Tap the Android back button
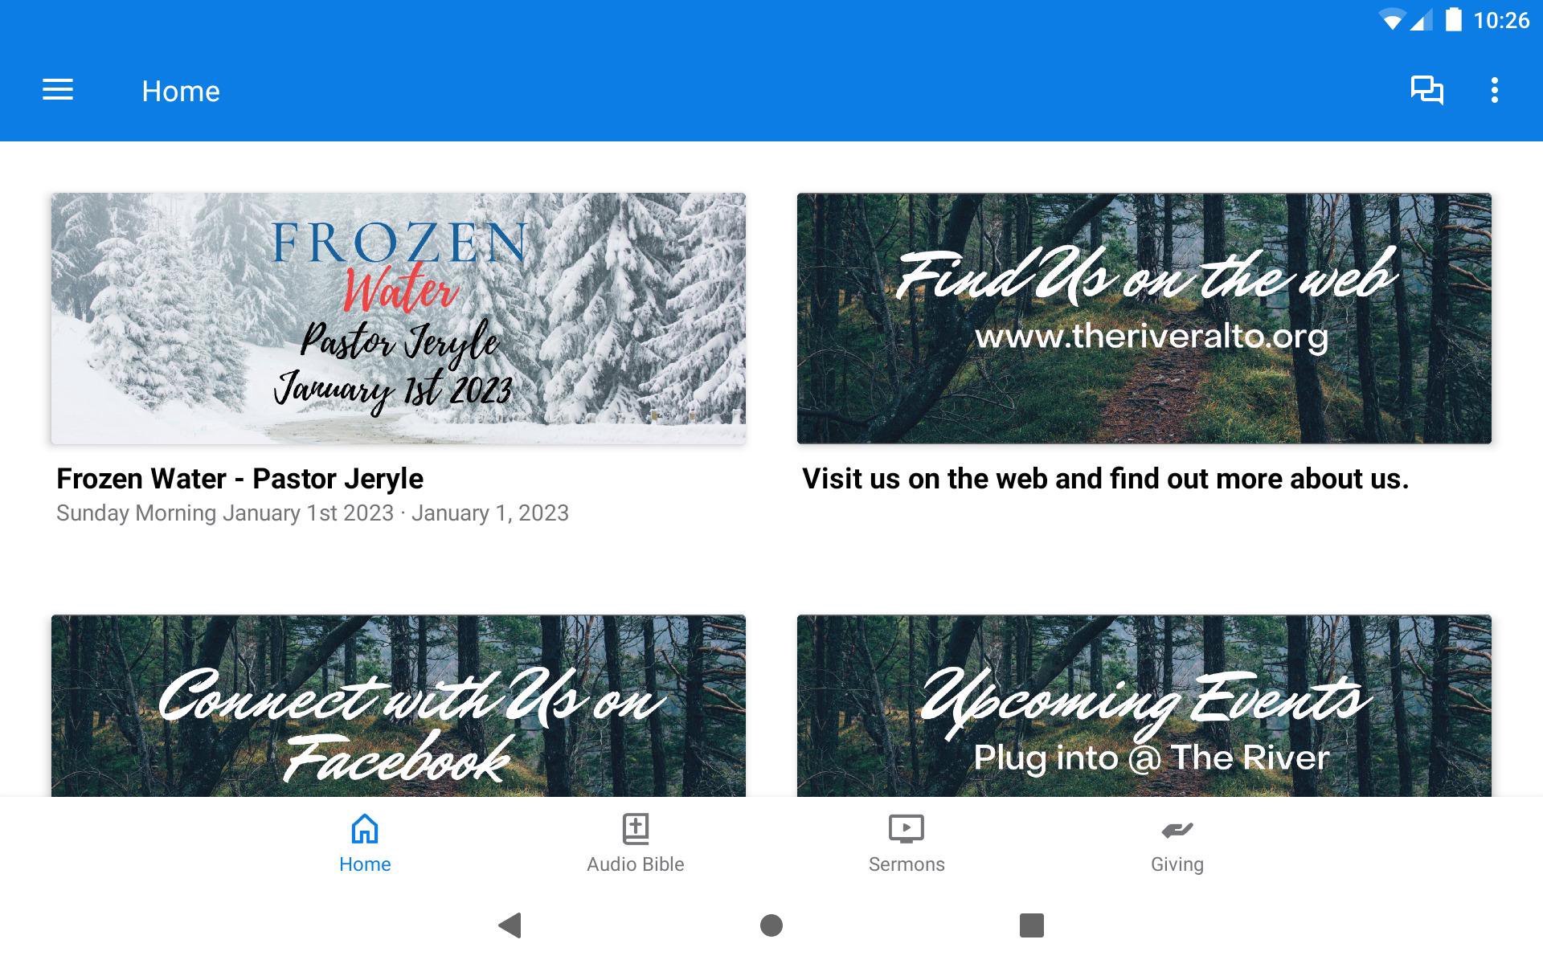Image resolution: width=1543 pixels, height=964 pixels. (x=510, y=925)
